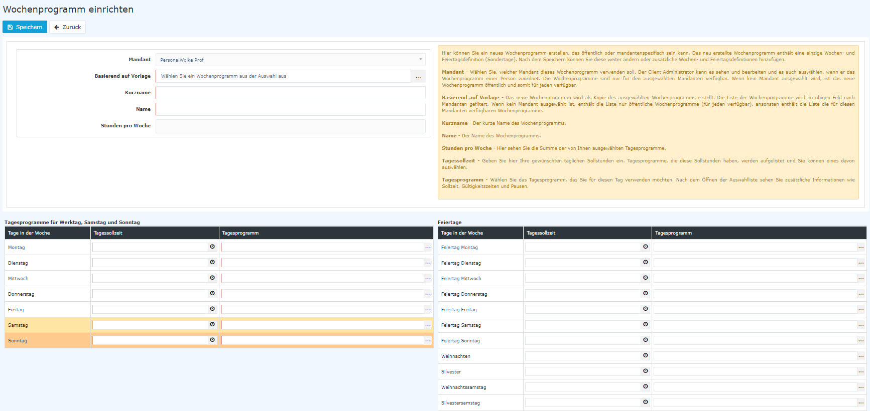Click the Tagesprogramm field for Feiertag Mittwoch
Image resolution: width=870 pixels, height=411 pixels.
point(755,278)
